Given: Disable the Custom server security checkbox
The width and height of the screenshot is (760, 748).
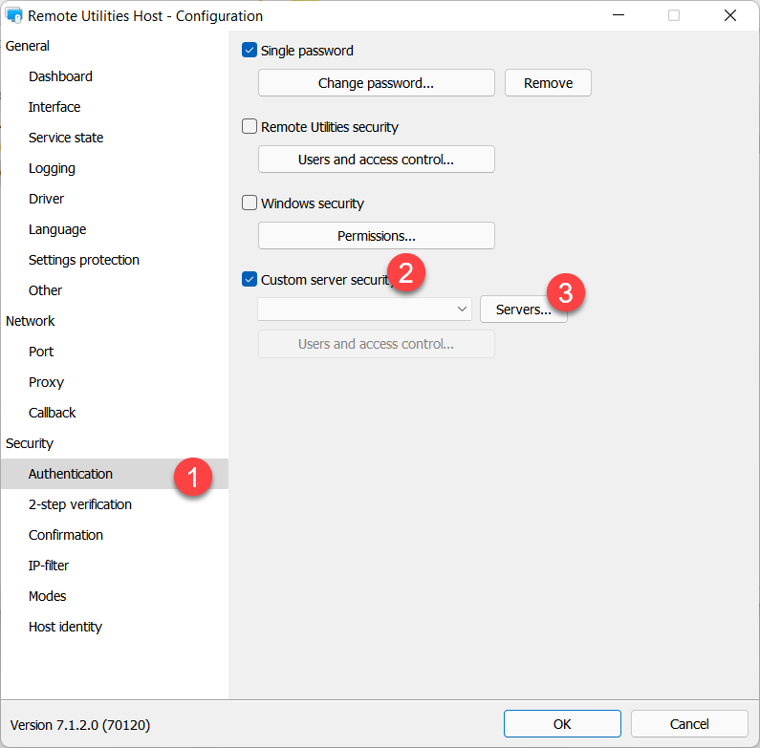Looking at the screenshot, I should click(250, 280).
